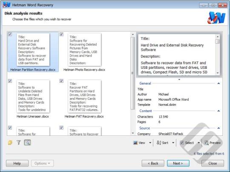
Task: Click the arrow below the preview pane
Action: (x=179, y=79)
